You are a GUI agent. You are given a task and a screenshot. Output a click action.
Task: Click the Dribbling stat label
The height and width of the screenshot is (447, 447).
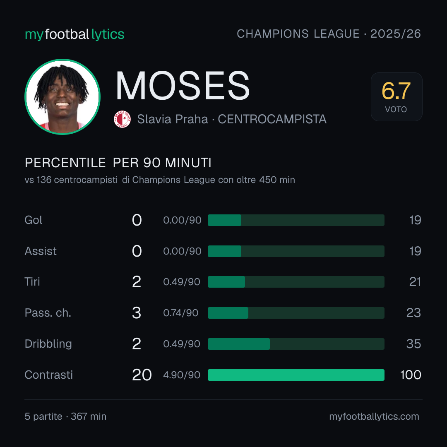[x=48, y=344]
